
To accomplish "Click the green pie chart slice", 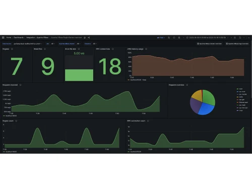I will [209, 97].
